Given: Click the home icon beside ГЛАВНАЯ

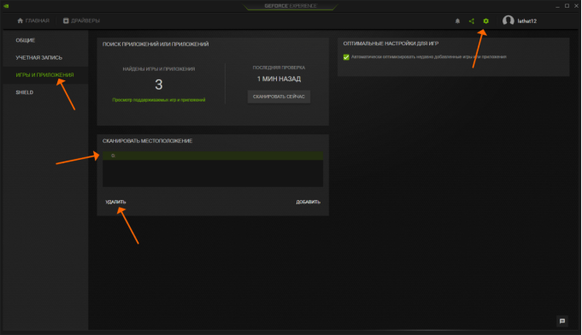Looking at the screenshot, I should [20, 21].
